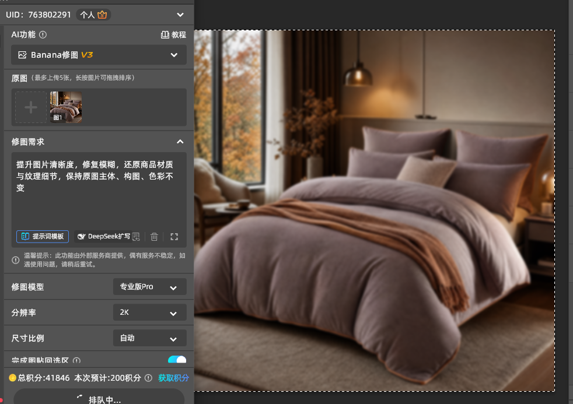Select the 图1 bedroom thumbnail
Screen dimensions: 573x404
pyautogui.click(x=66, y=107)
